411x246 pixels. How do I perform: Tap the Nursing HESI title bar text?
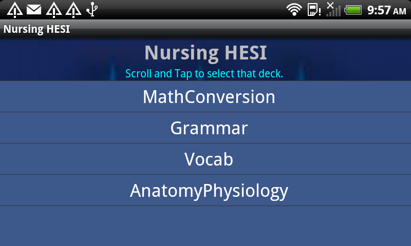(36, 29)
